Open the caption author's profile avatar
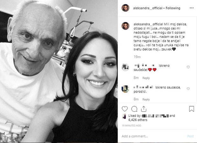The height and width of the screenshot is (143, 197). point(126,26)
